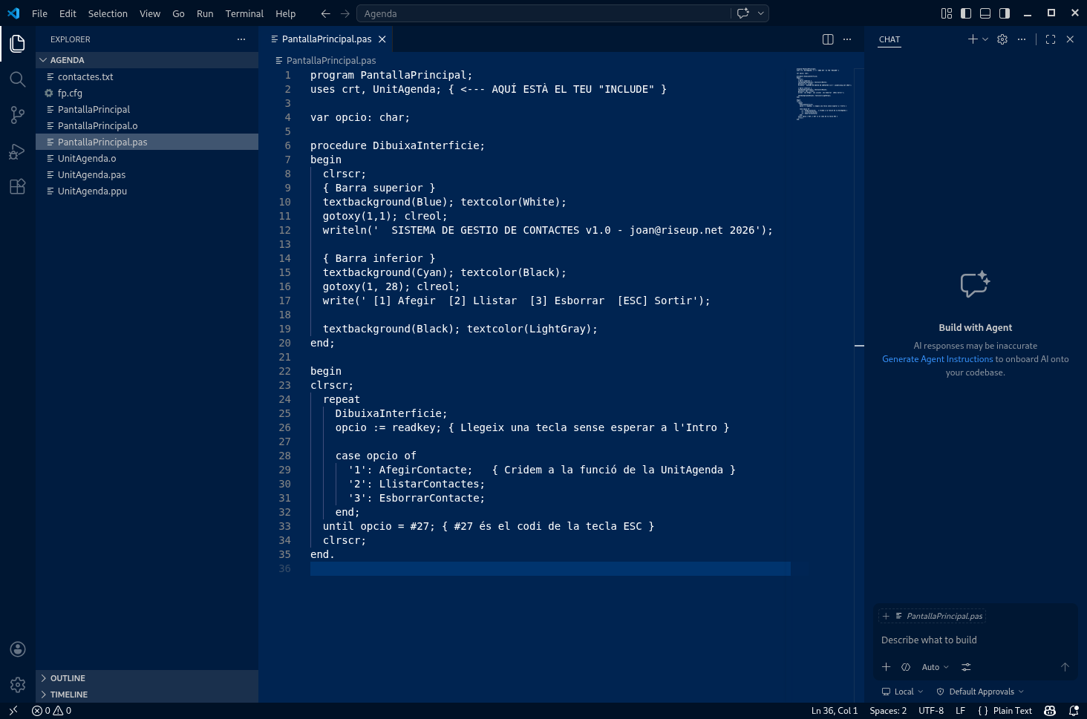1087x719 pixels.
Task: Open chat panel more actions ellipsis
Action: click(x=1022, y=39)
